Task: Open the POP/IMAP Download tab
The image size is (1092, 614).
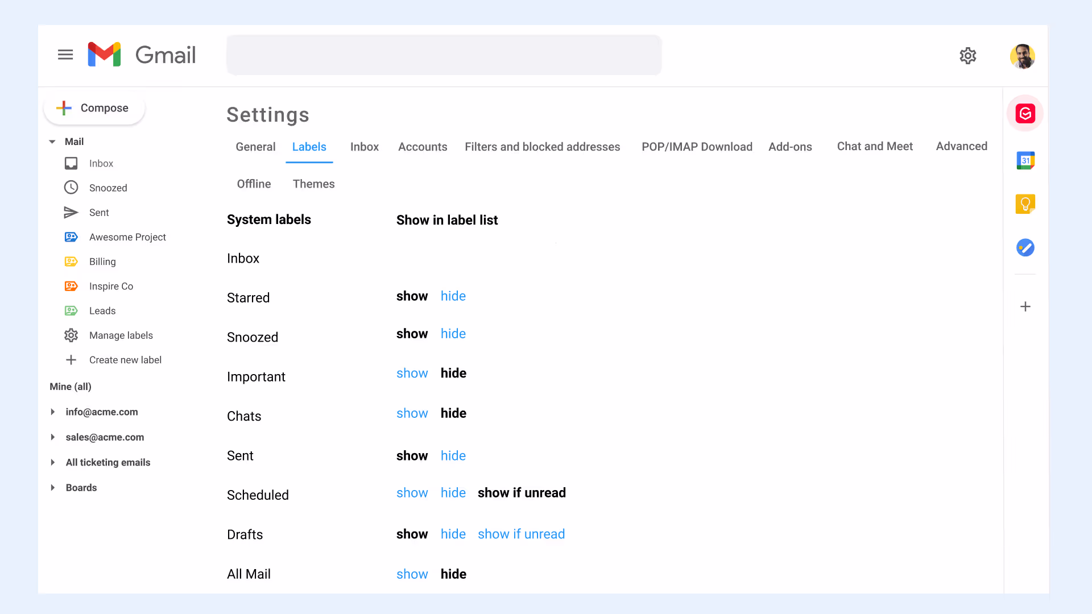Action: click(x=697, y=147)
